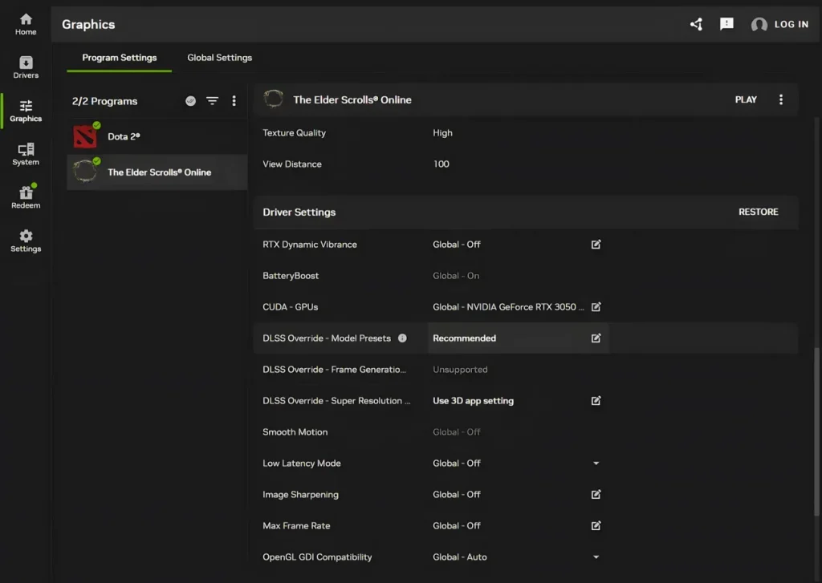Switch to the Global Settings tab
The image size is (822, 583).
tap(219, 58)
